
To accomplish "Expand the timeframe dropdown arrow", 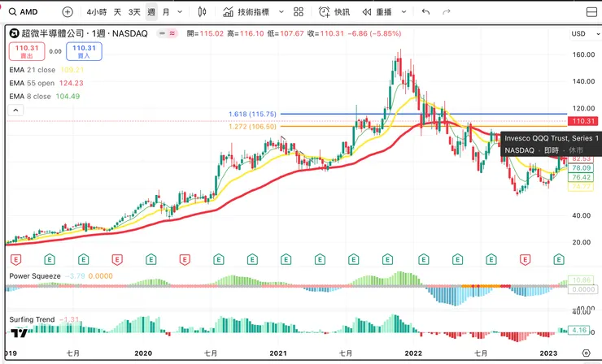I will point(180,12).
